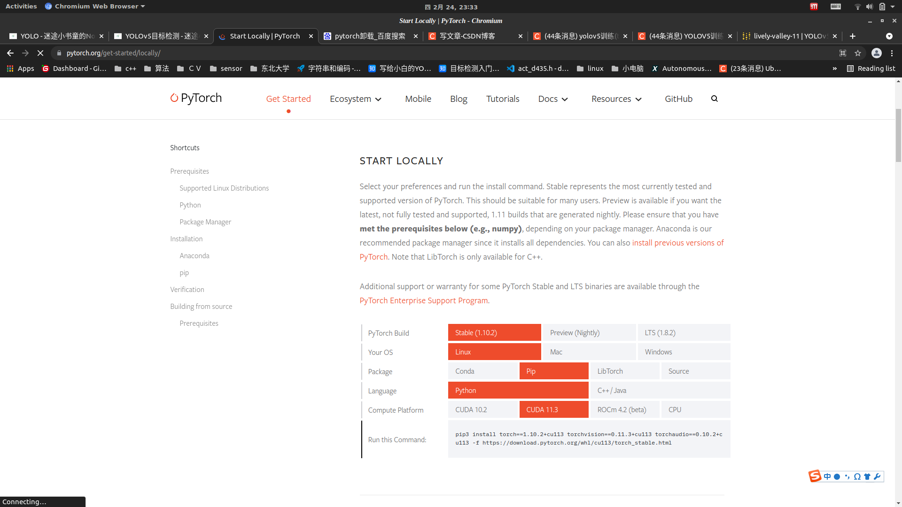Bookmark this page with star icon

(858, 53)
